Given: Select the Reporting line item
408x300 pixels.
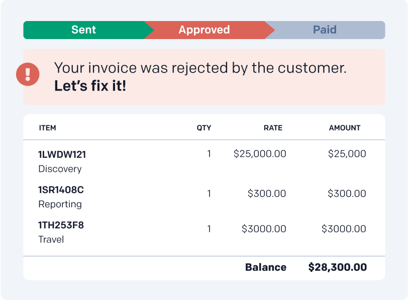Looking at the screenshot, I should [60, 204].
